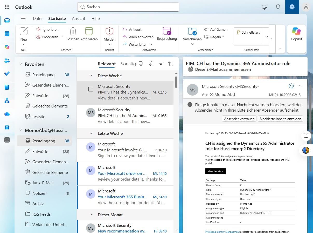Open the People icon in left rail

click(x=7, y=60)
